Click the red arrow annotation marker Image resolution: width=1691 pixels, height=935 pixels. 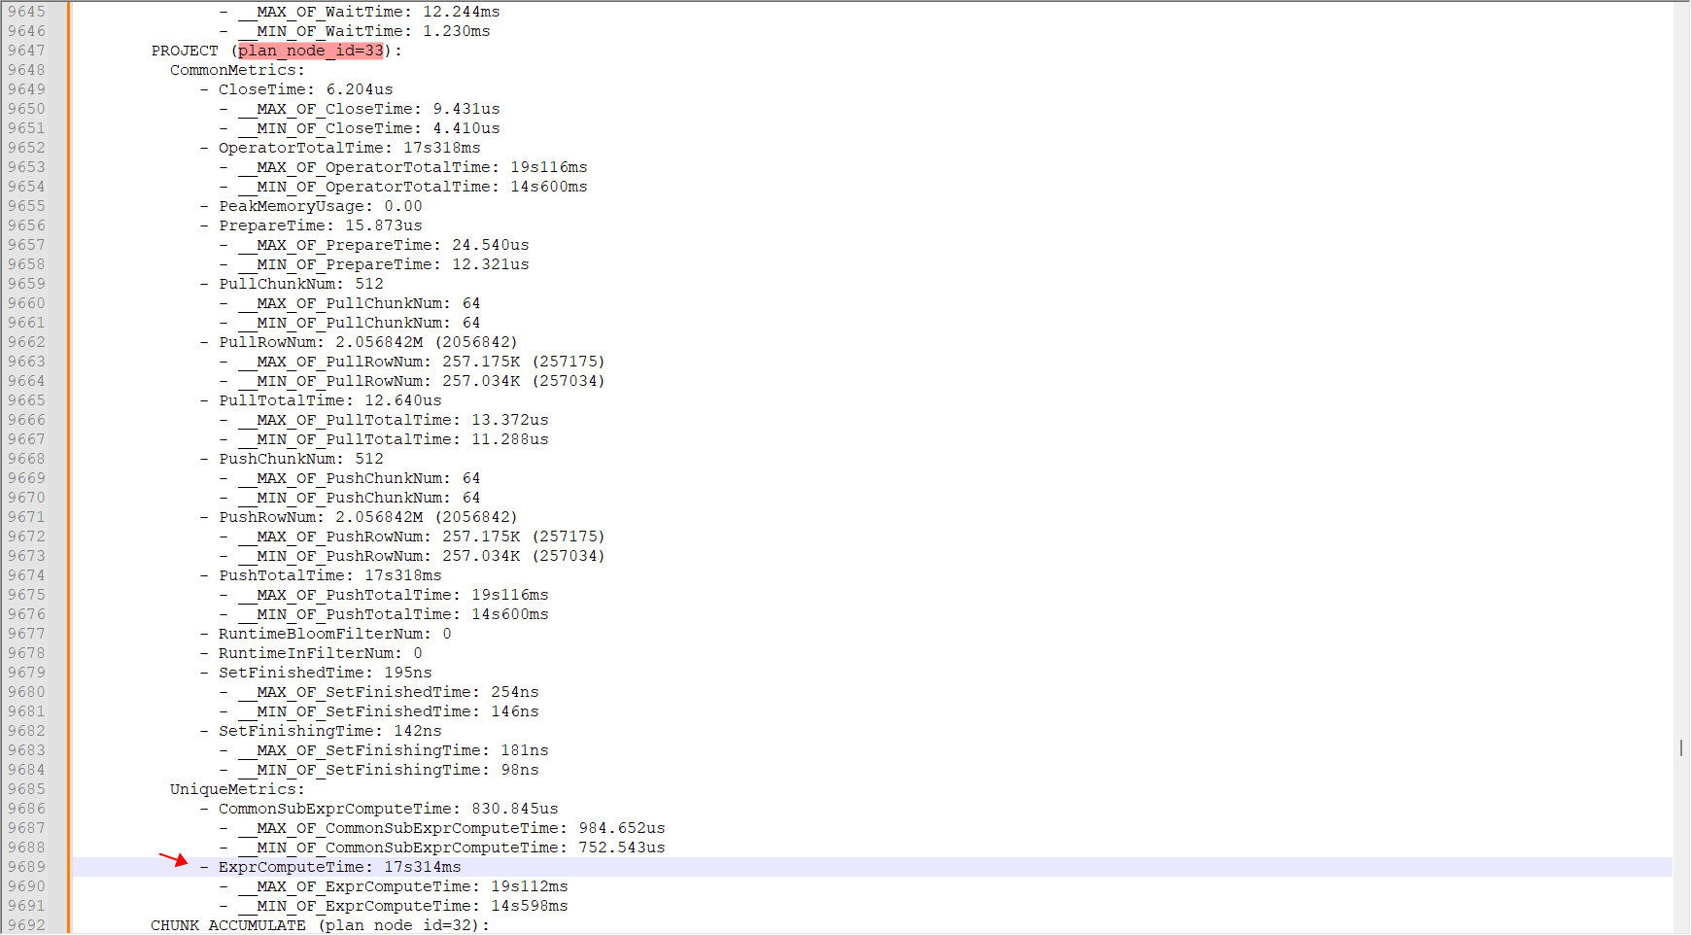pyautogui.click(x=174, y=859)
